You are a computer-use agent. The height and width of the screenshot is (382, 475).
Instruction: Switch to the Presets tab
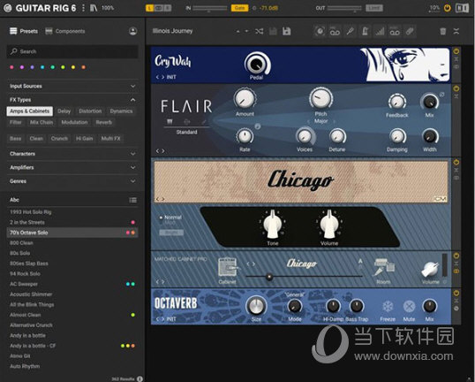pos(24,31)
